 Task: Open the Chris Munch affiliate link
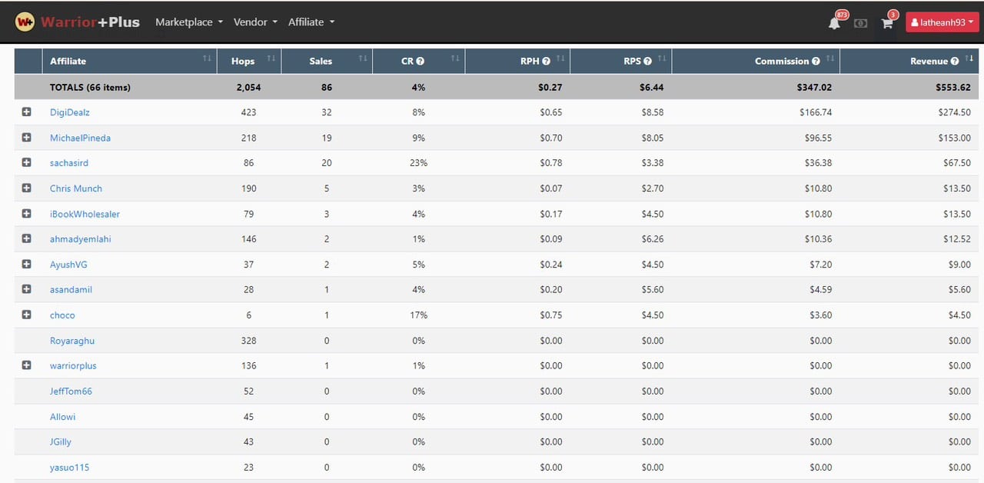pyautogui.click(x=75, y=188)
